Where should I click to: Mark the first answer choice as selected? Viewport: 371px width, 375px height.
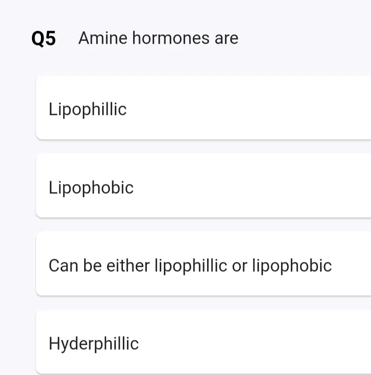pyautogui.click(x=204, y=108)
